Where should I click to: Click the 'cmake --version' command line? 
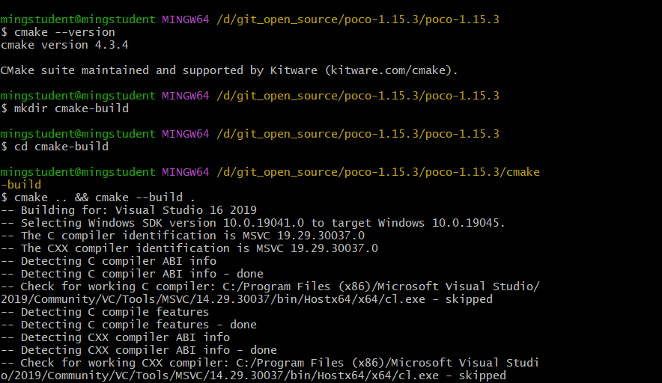(58, 32)
